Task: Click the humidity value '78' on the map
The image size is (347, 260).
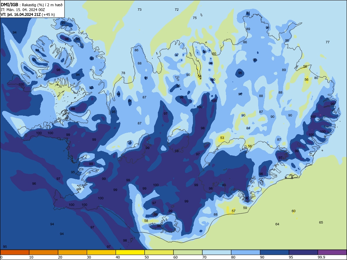Action: coord(123,73)
